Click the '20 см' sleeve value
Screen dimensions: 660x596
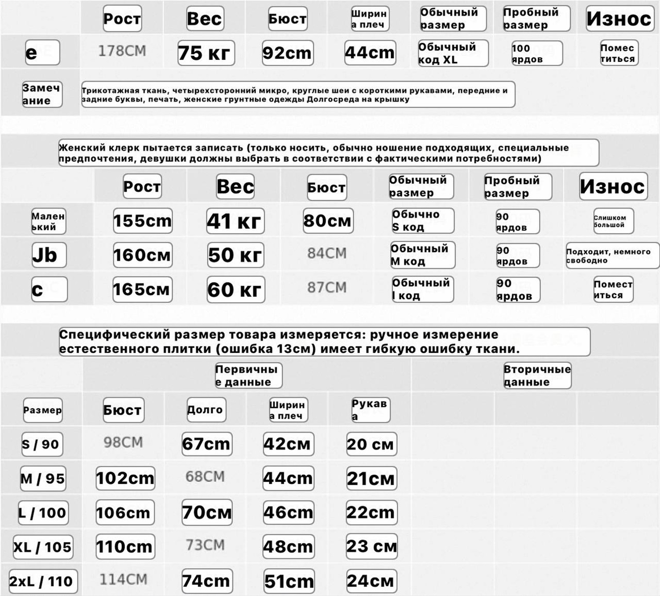[371, 444]
